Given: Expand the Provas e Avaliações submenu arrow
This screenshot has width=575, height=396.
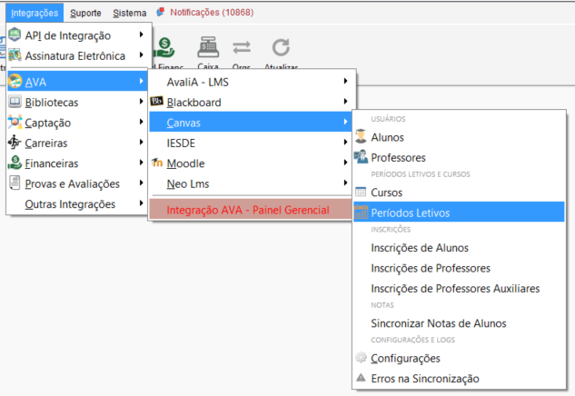Looking at the screenshot, I should coord(141,183).
